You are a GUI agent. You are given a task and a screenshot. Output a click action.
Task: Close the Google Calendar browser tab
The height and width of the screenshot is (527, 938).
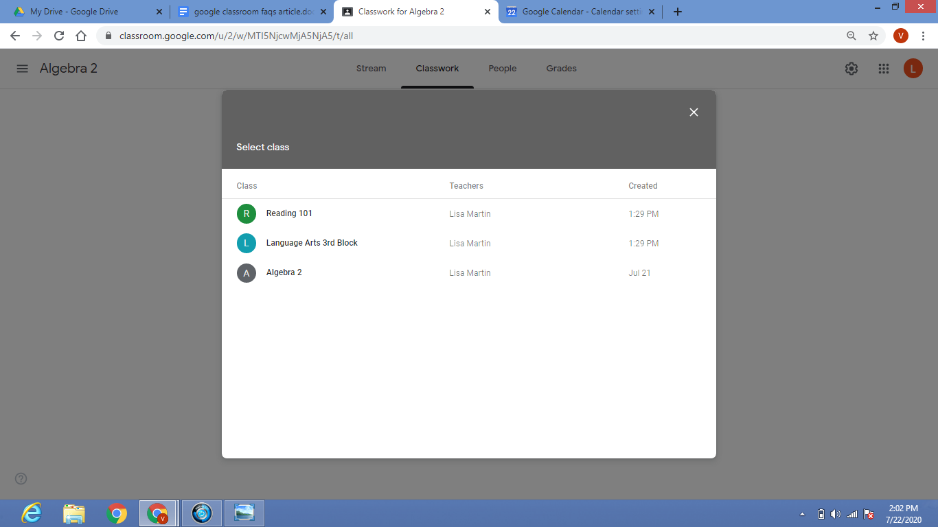(652, 12)
